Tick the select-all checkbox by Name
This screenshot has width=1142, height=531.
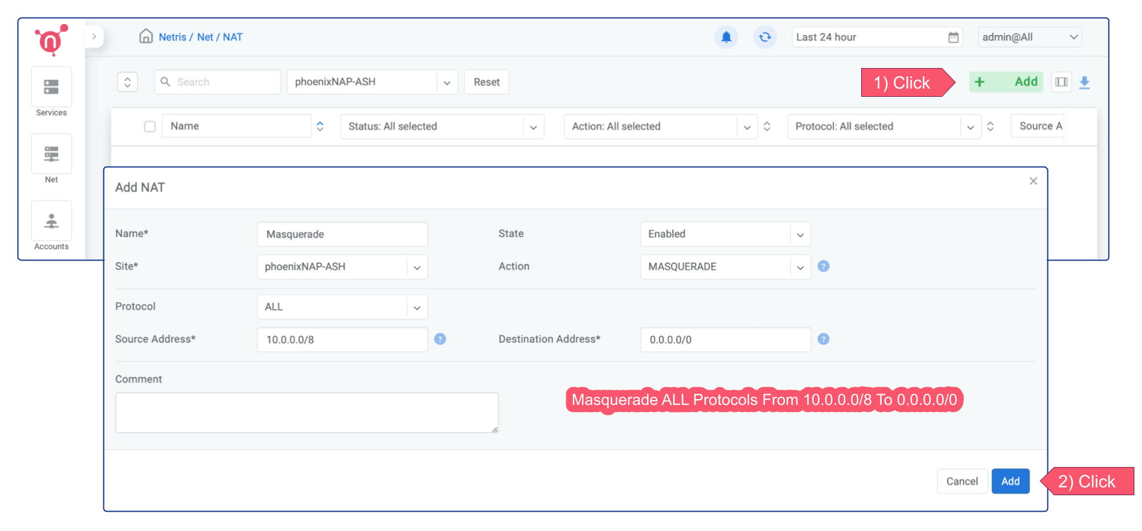click(150, 126)
